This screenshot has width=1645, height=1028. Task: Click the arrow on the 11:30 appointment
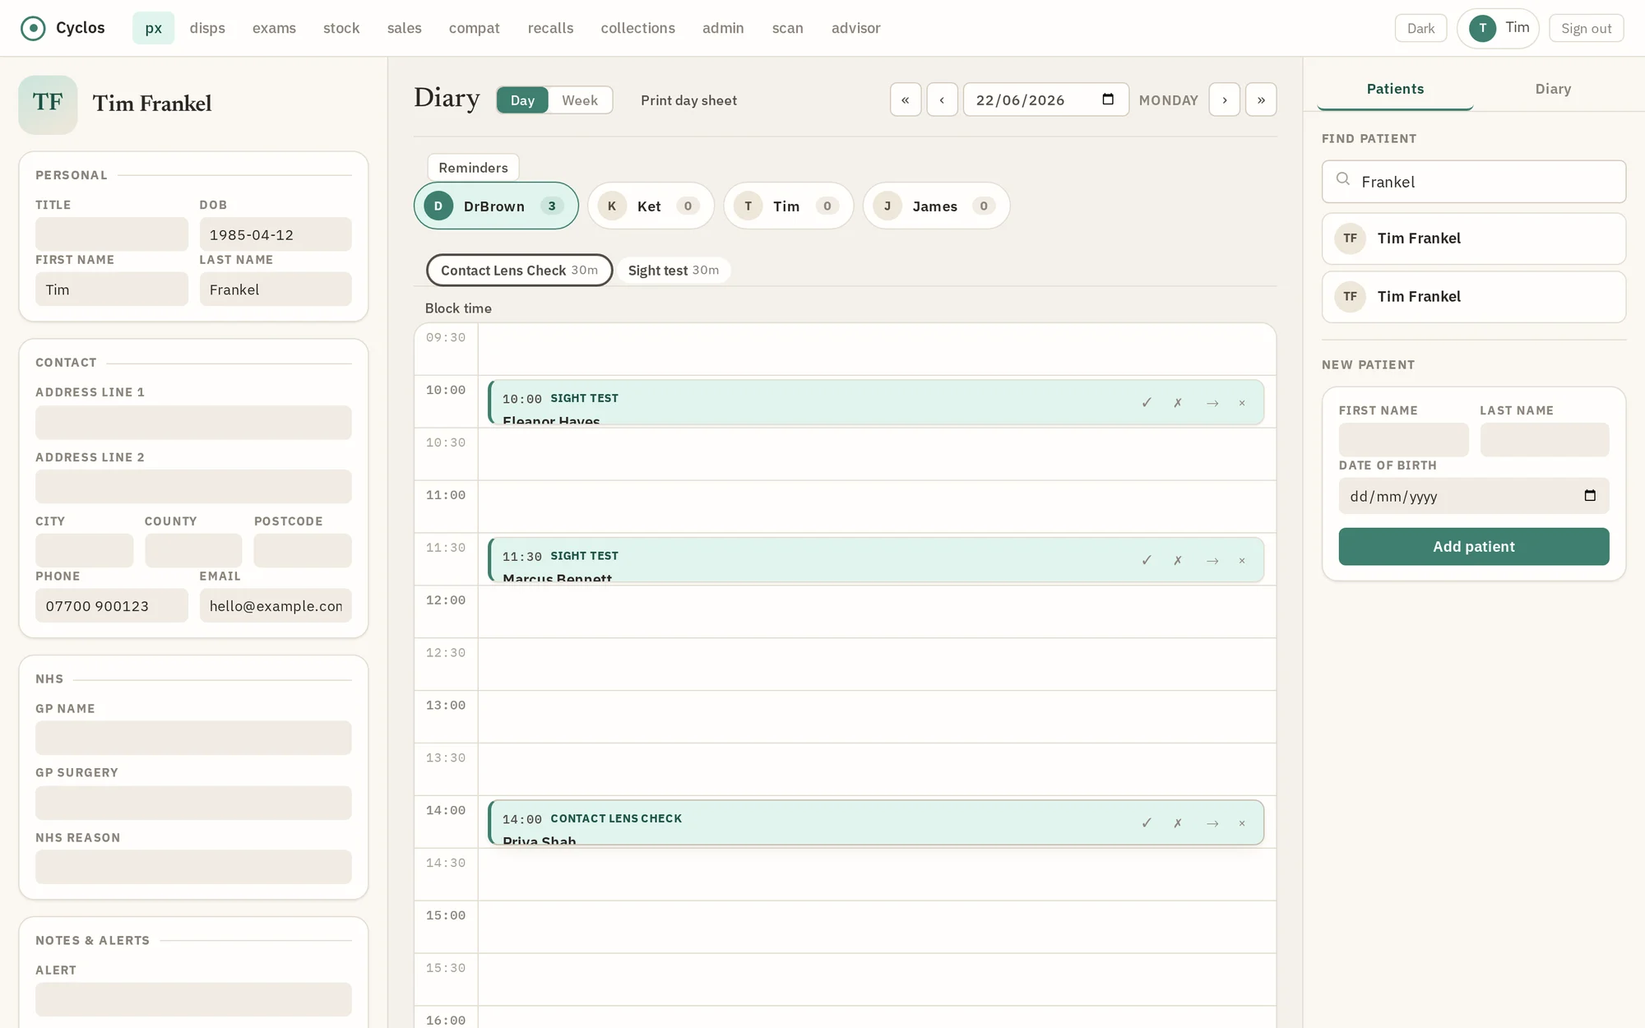1212,561
